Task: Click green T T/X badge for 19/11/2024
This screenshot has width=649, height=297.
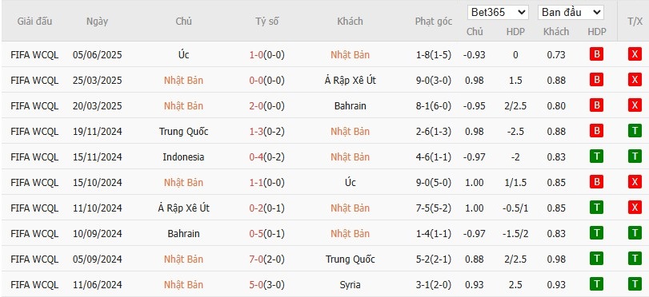Action: click(635, 132)
